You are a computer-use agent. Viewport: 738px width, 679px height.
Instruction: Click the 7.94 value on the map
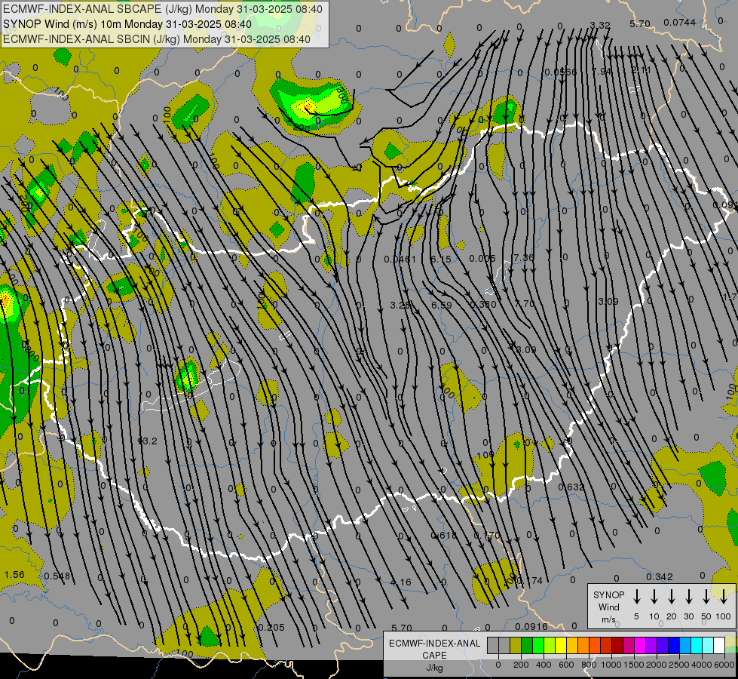pos(601,71)
